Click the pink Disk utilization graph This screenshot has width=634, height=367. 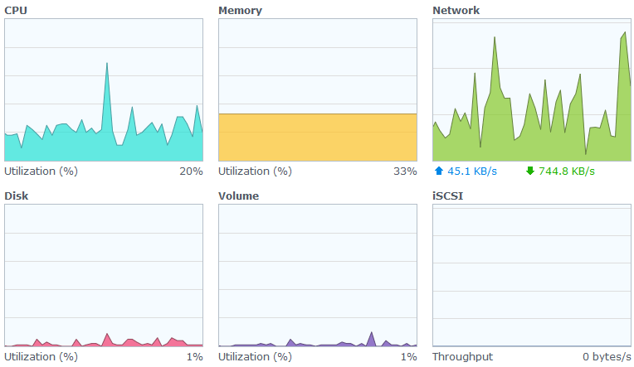click(106, 340)
